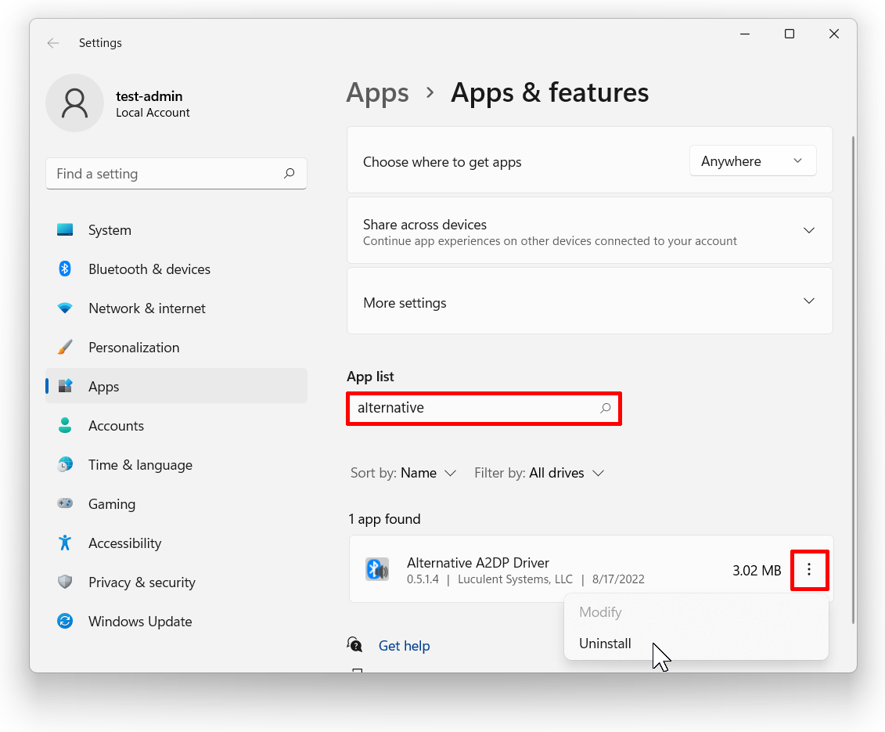Click the Get help link
Image resolution: width=885 pixels, height=732 pixels.
[x=404, y=646]
